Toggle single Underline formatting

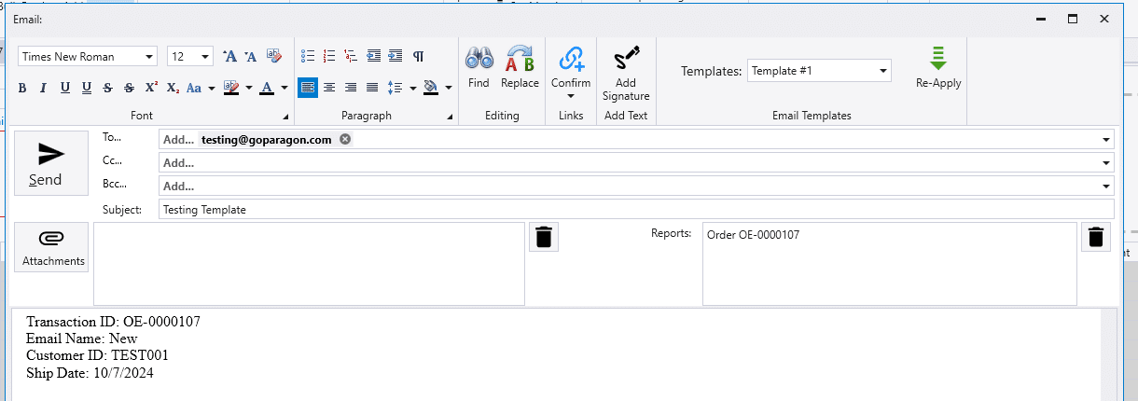tap(65, 88)
